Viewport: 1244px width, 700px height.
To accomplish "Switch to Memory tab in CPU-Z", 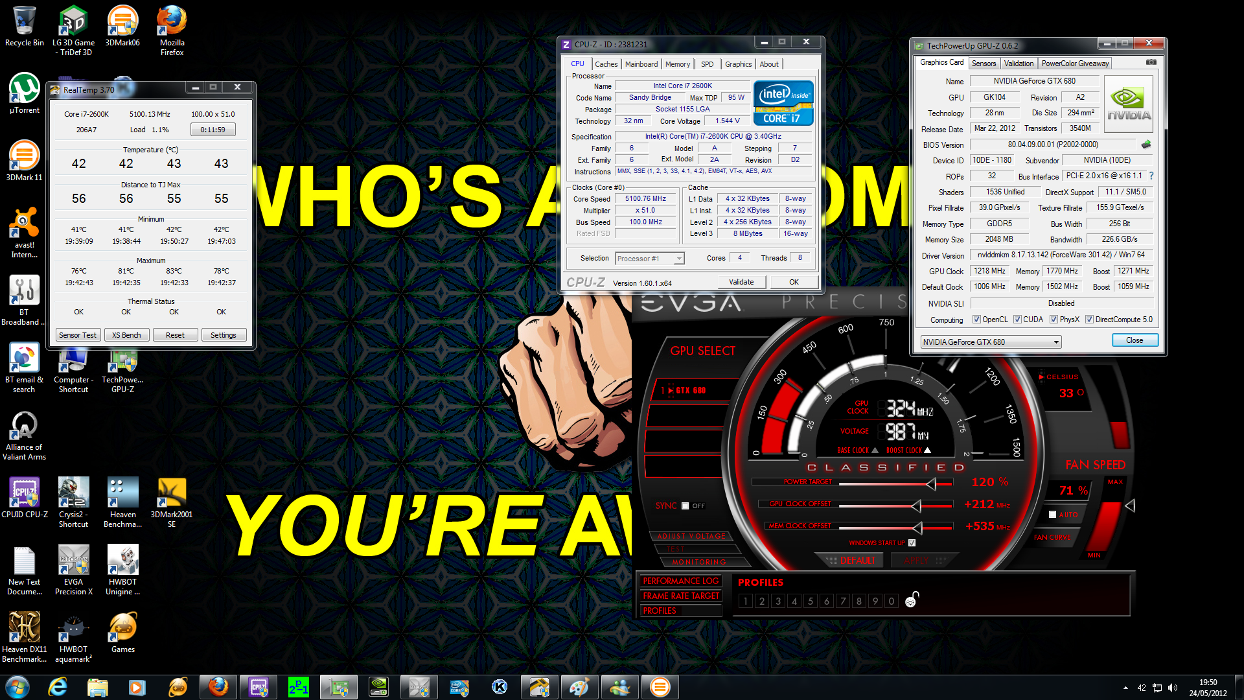I will coord(678,64).
